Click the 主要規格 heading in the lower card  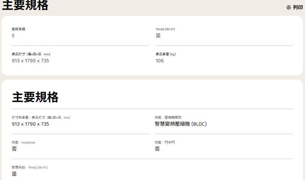35,97
